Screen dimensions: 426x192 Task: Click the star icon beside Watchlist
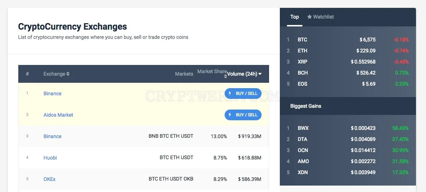tap(310, 17)
